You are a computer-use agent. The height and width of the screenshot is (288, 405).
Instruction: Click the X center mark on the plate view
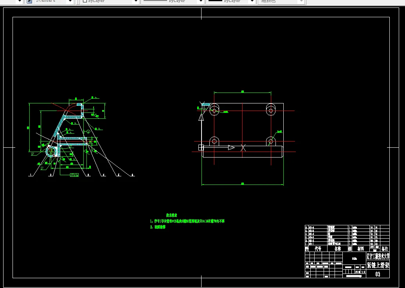tap(243, 148)
